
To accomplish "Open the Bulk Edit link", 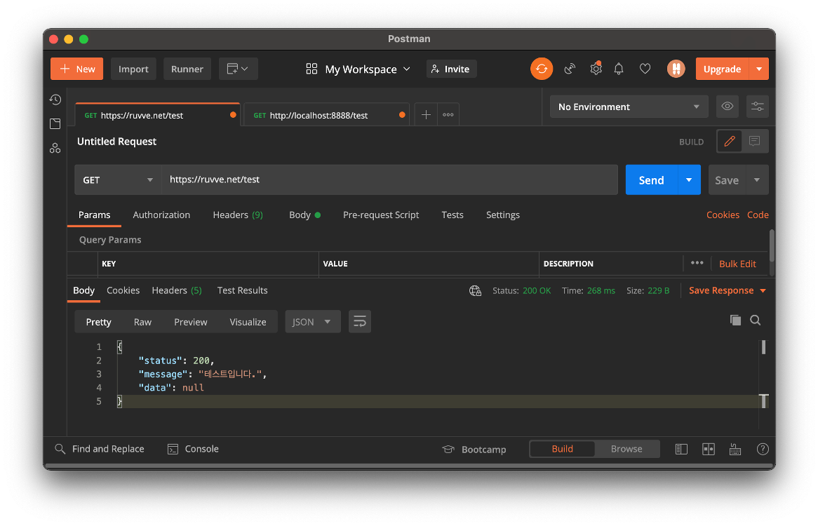I will pos(737,264).
